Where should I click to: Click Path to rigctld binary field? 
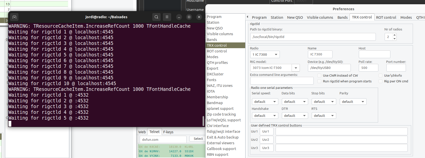tap(313, 37)
